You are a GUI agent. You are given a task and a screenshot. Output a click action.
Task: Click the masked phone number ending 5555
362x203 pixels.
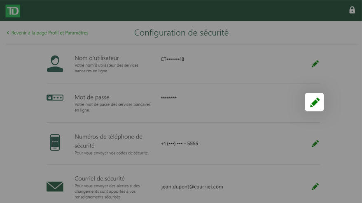tap(180, 143)
